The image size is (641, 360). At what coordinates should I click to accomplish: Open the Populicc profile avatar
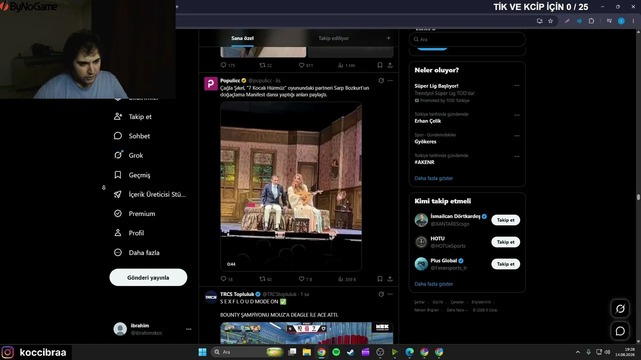(211, 83)
